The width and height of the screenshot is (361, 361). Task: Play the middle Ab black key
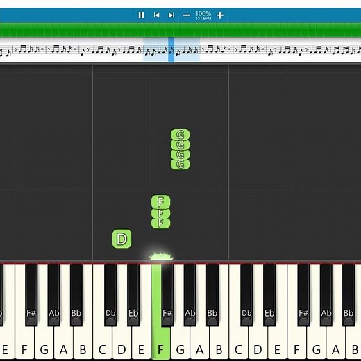pyautogui.click(x=190, y=295)
